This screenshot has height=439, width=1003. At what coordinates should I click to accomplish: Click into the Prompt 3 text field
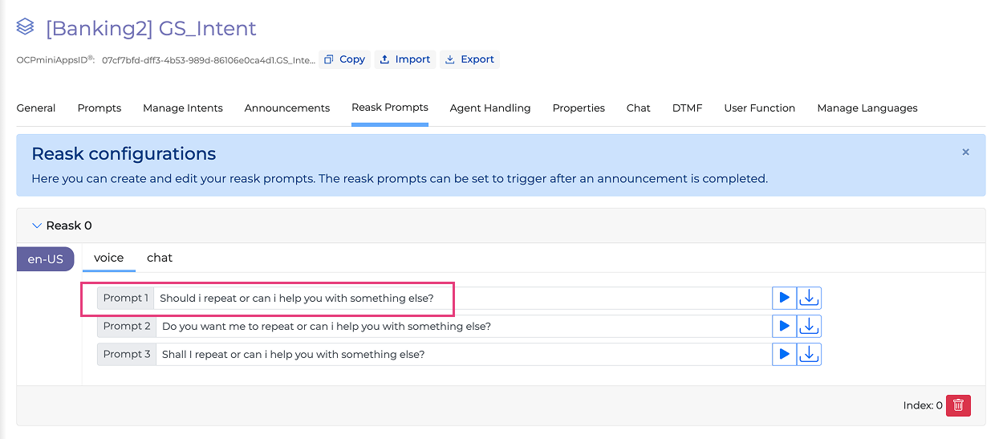tap(461, 355)
